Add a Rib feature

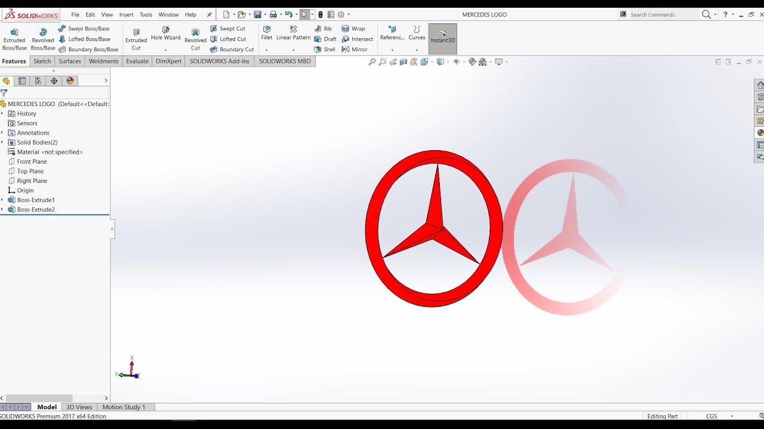(x=323, y=29)
